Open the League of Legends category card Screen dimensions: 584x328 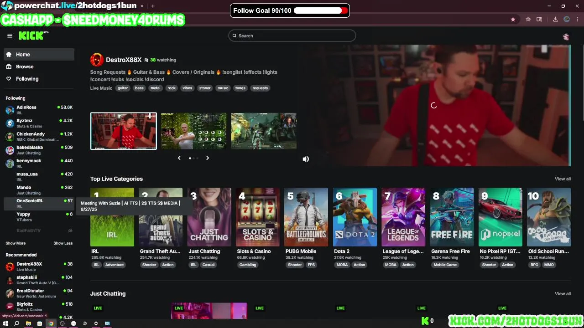(404, 217)
